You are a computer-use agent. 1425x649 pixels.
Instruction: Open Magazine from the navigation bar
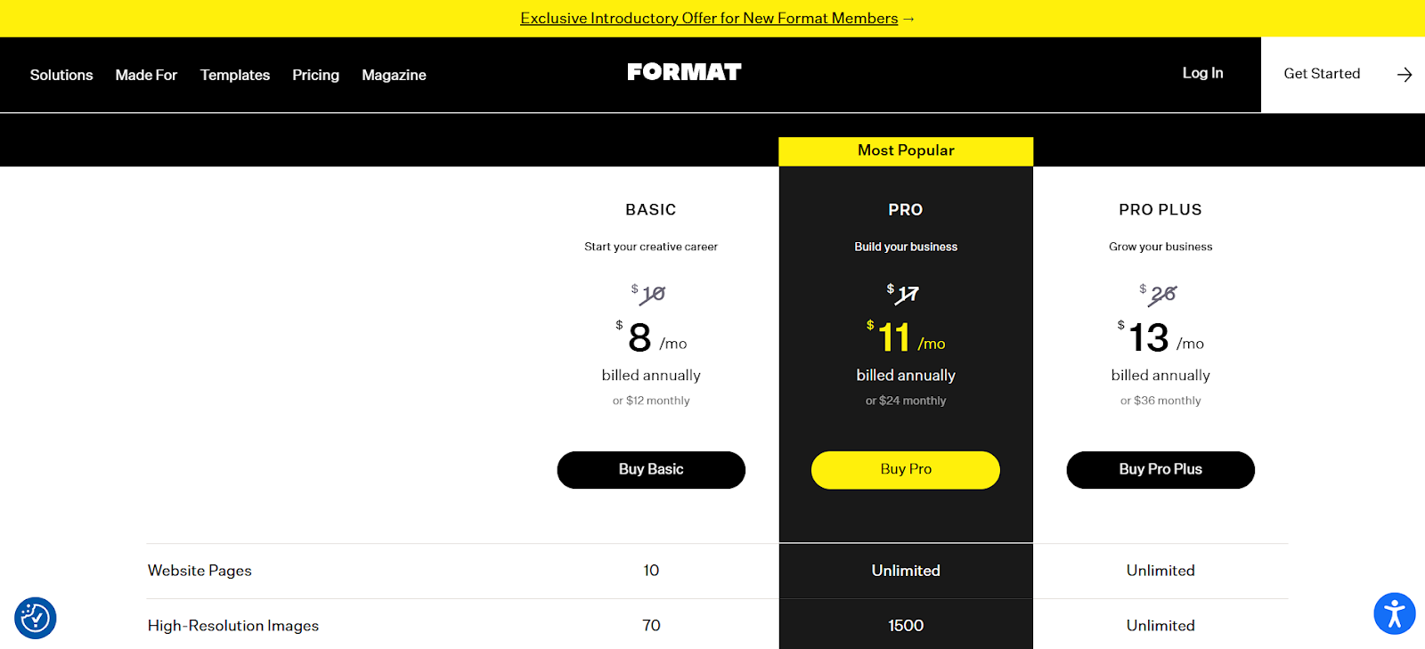394,75
